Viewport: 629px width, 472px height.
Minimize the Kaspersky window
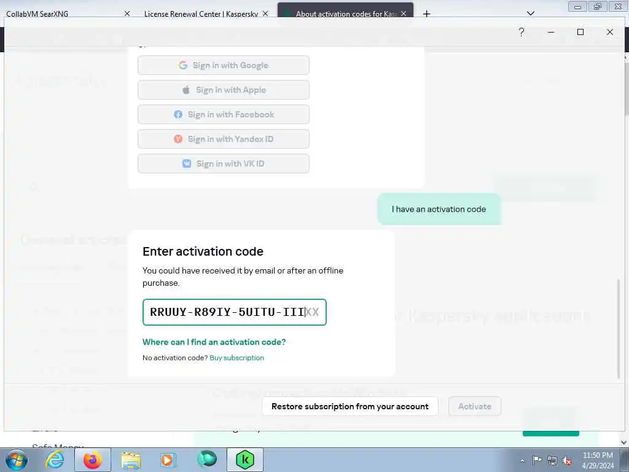tap(551, 32)
